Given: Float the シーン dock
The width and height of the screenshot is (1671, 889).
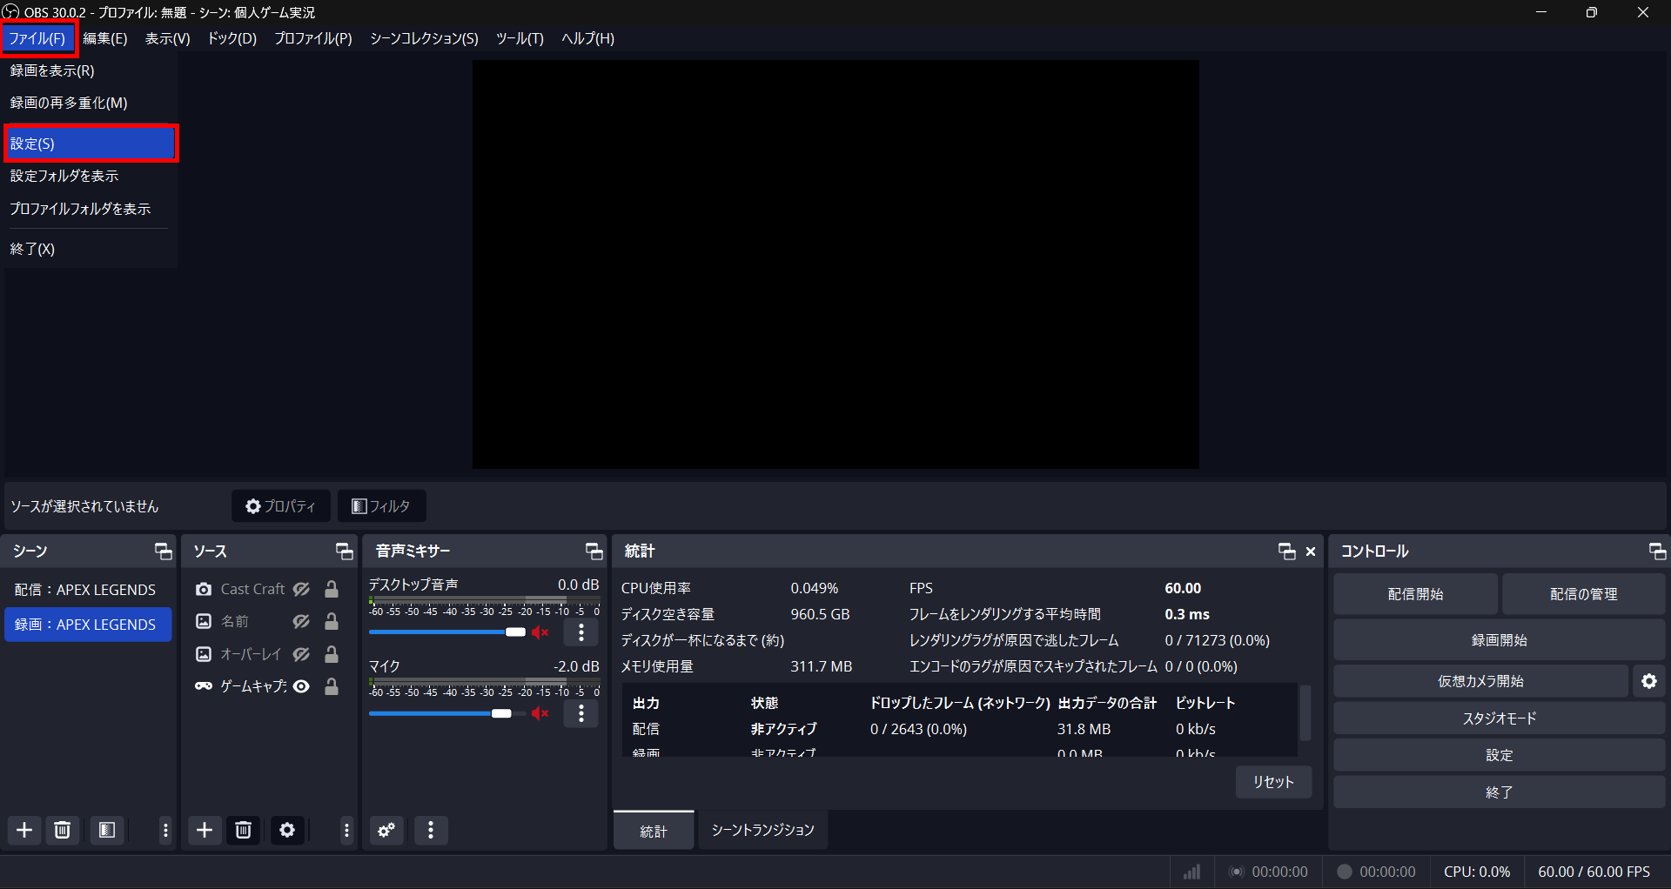Looking at the screenshot, I should click(164, 551).
